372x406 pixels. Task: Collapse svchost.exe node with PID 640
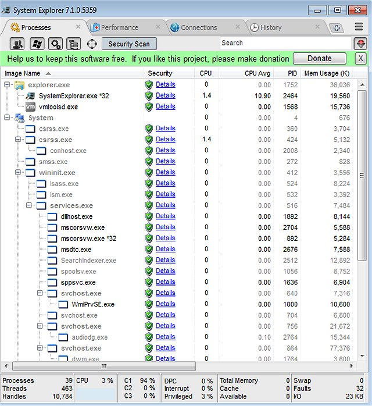[x=40, y=293]
